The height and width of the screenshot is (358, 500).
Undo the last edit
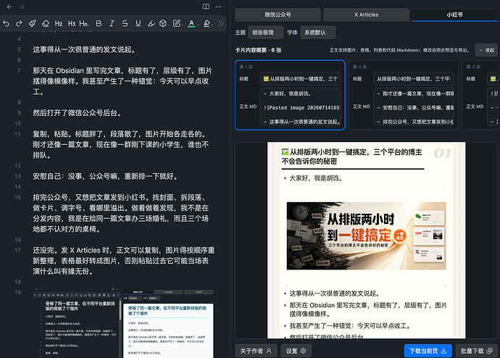[6, 23]
